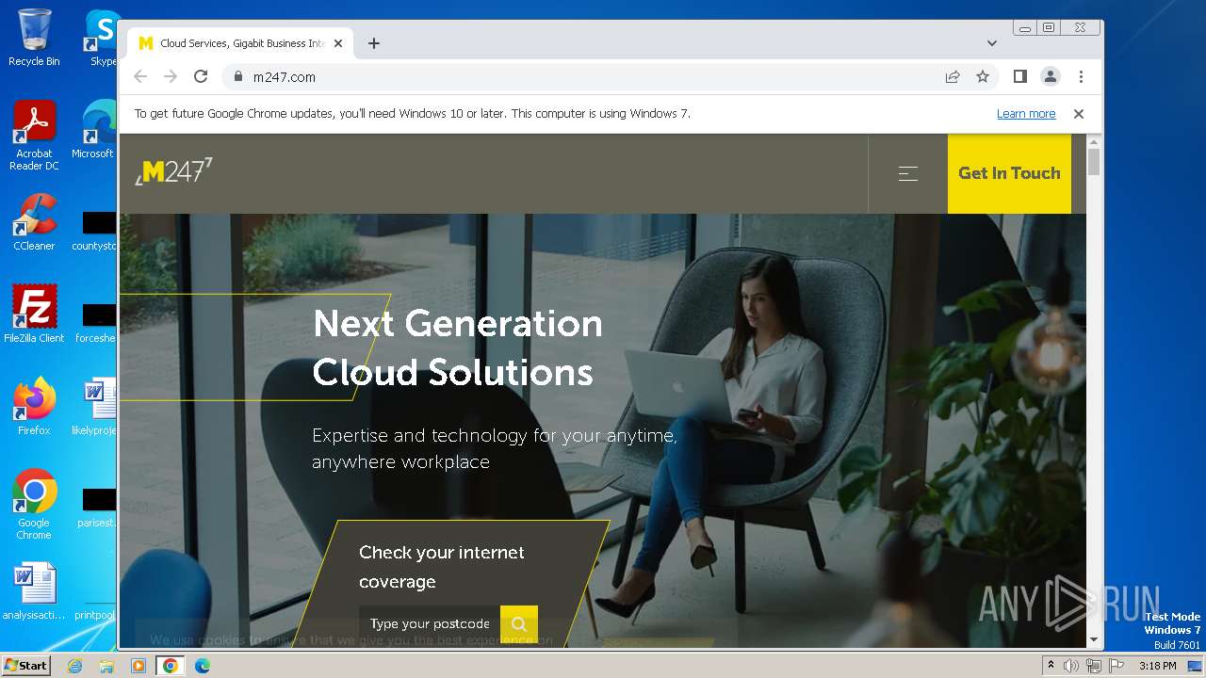The width and height of the screenshot is (1206, 678).
Task: Open the Skype desktop icon
Action: (102, 38)
